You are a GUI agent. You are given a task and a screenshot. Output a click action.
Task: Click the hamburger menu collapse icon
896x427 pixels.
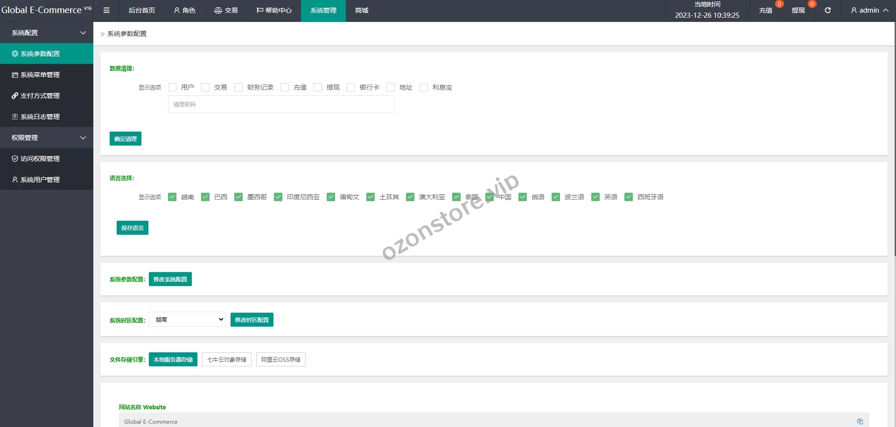(106, 10)
